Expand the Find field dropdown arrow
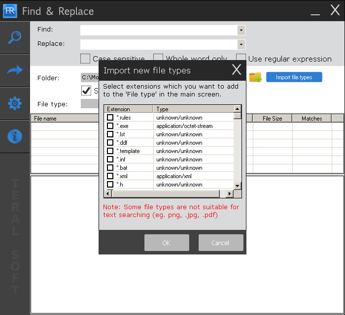Screen dimensions: 345x315 click(x=241, y=30)
